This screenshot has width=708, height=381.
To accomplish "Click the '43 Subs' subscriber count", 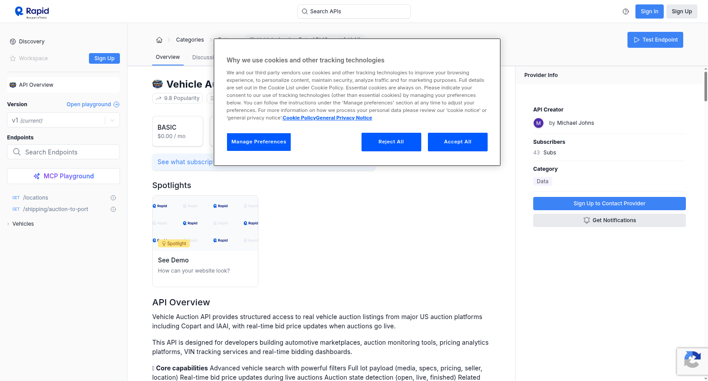I will coord(545,153).
